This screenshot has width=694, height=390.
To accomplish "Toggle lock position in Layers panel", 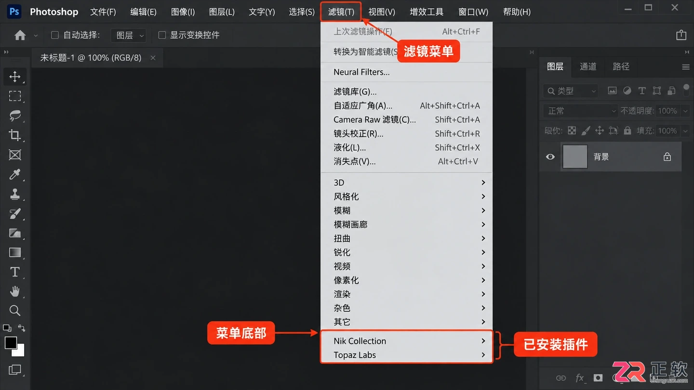I will point(600,130).
